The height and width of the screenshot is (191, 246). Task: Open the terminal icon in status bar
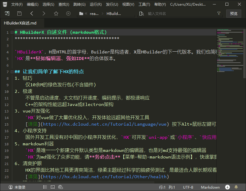click(x=53, y=187)
